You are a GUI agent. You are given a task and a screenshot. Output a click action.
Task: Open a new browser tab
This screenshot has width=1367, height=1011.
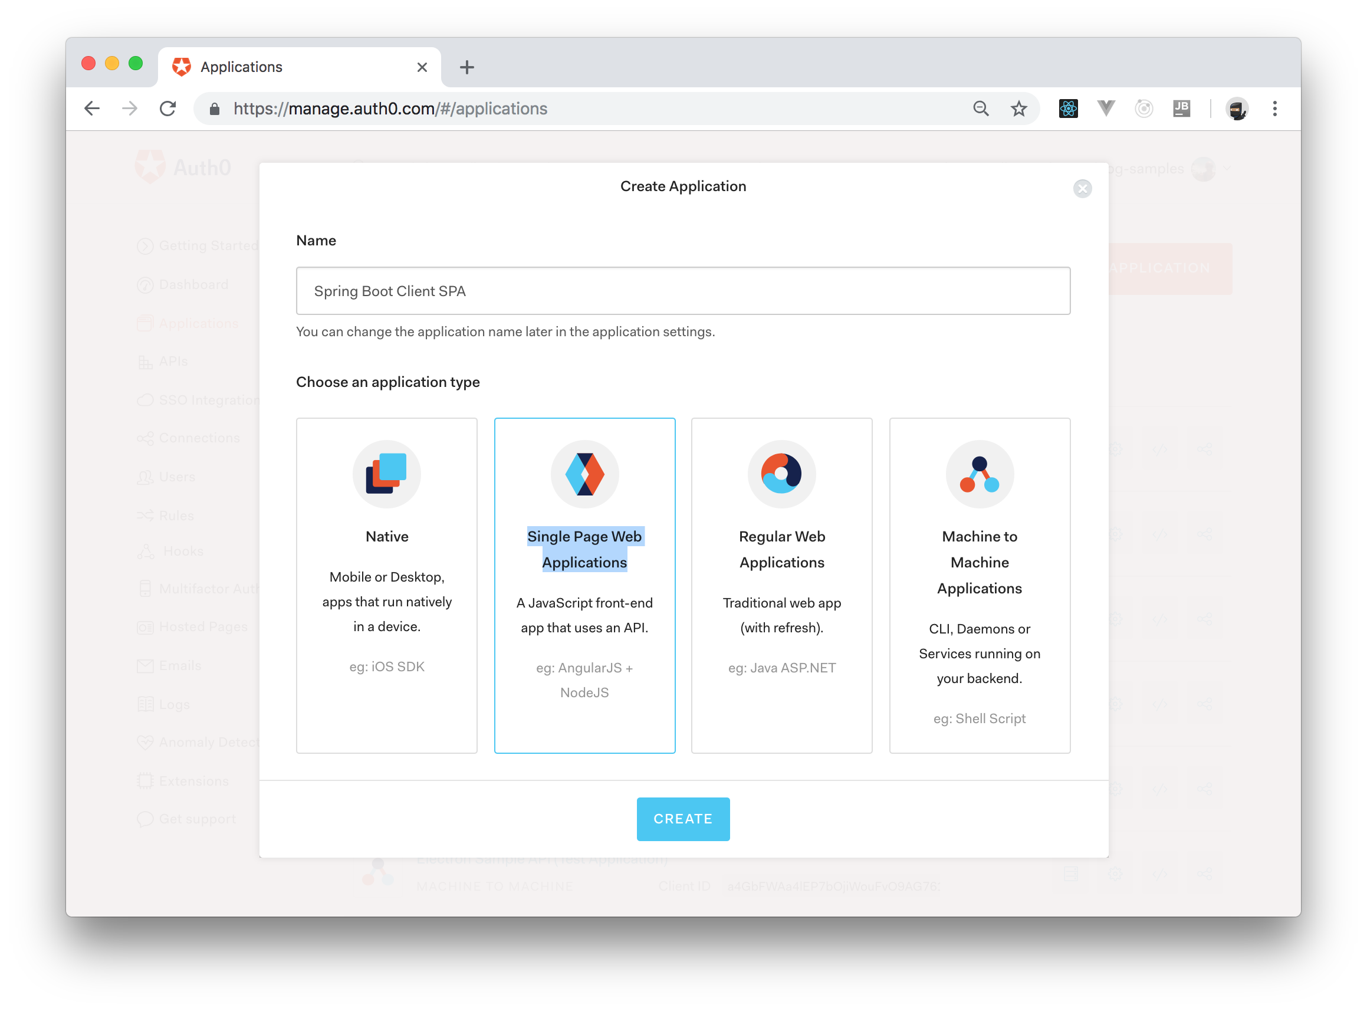(x=467, y=67)
